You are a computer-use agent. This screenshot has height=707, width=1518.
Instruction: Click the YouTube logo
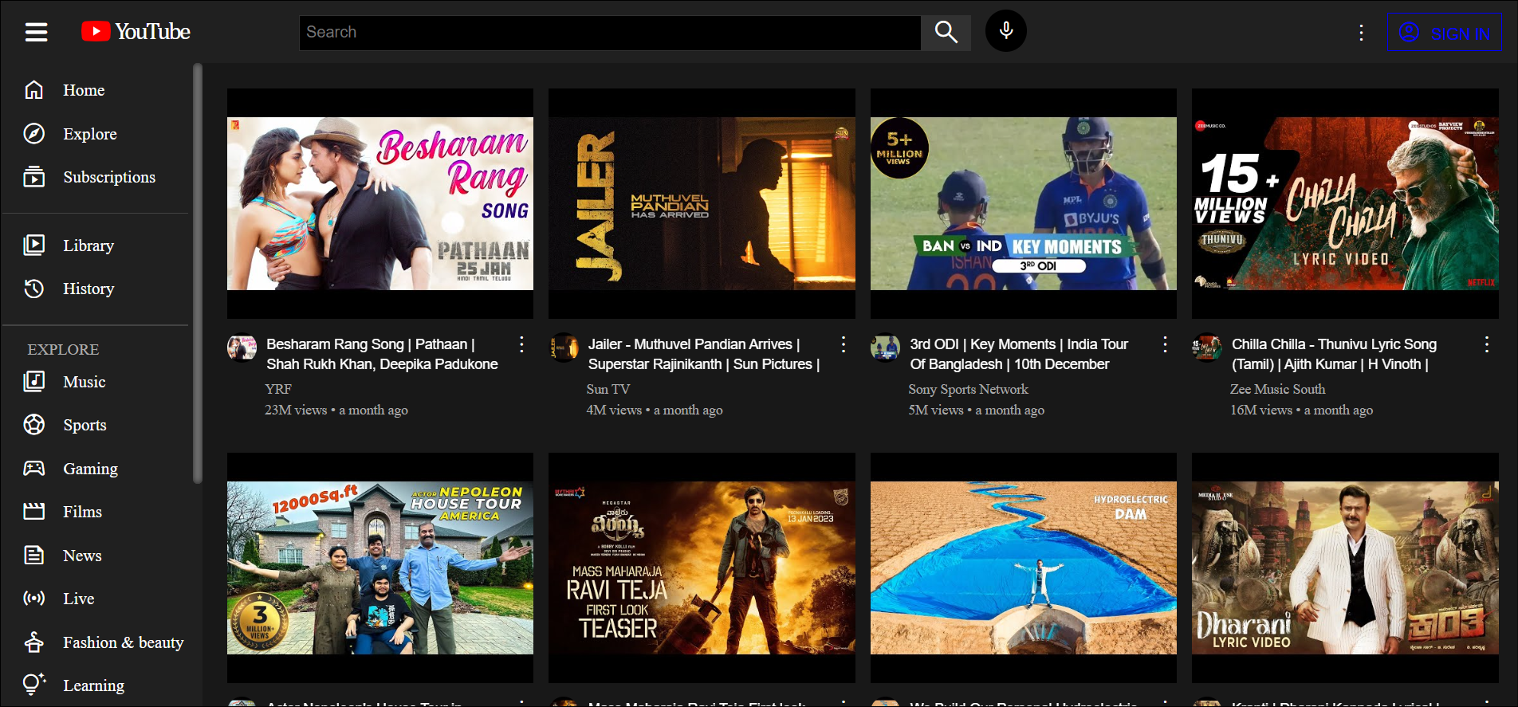tap(136, 32)
